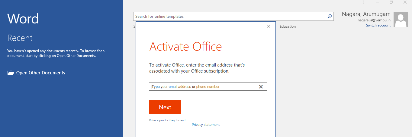Screen dimensions: 412x137
Task: Click the Recent heading in sidebar
Action: pos(20,38)
